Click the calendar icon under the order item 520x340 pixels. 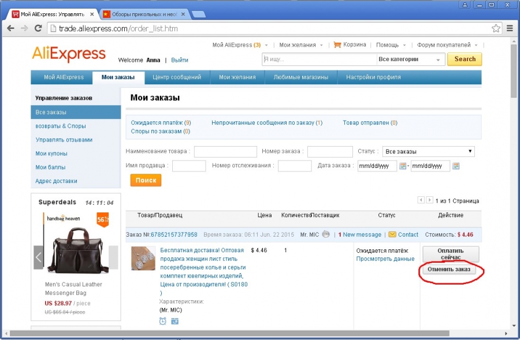coord(174,321)
